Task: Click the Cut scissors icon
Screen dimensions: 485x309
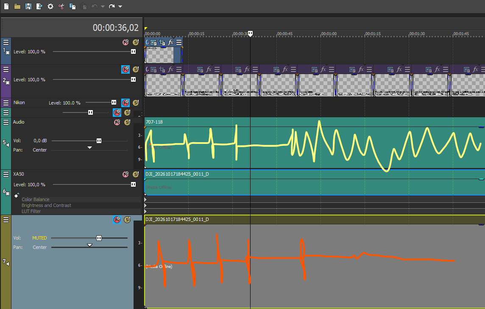Action: 61,6
